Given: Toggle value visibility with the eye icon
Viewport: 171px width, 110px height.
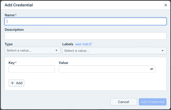Looking at the screenshot, I should [x=152, y=69].
